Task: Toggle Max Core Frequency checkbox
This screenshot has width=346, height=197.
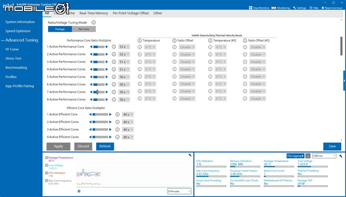Action: click(x=47, y=181)
